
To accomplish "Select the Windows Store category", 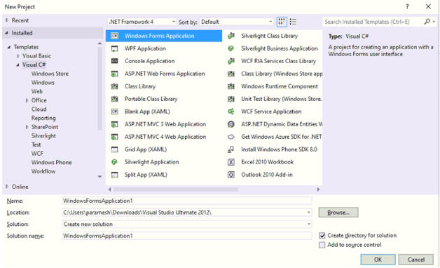I will point(50,74).
